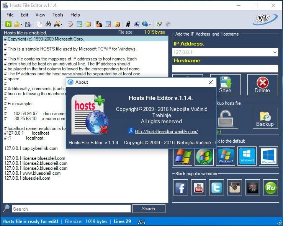Open the File menu

click(10, 15)
